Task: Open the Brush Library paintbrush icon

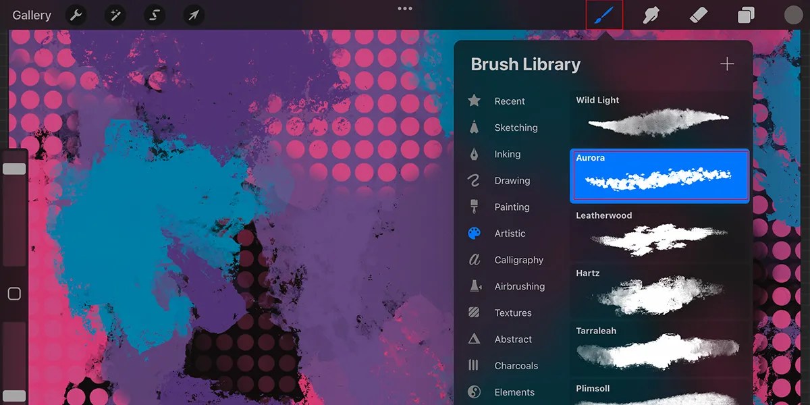Action: [604, 14]
